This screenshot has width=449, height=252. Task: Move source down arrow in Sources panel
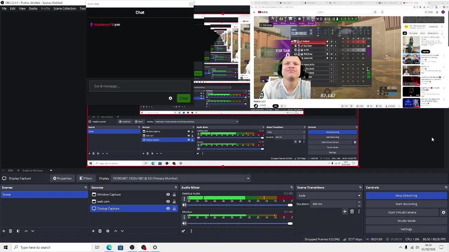tap(122, 231)
